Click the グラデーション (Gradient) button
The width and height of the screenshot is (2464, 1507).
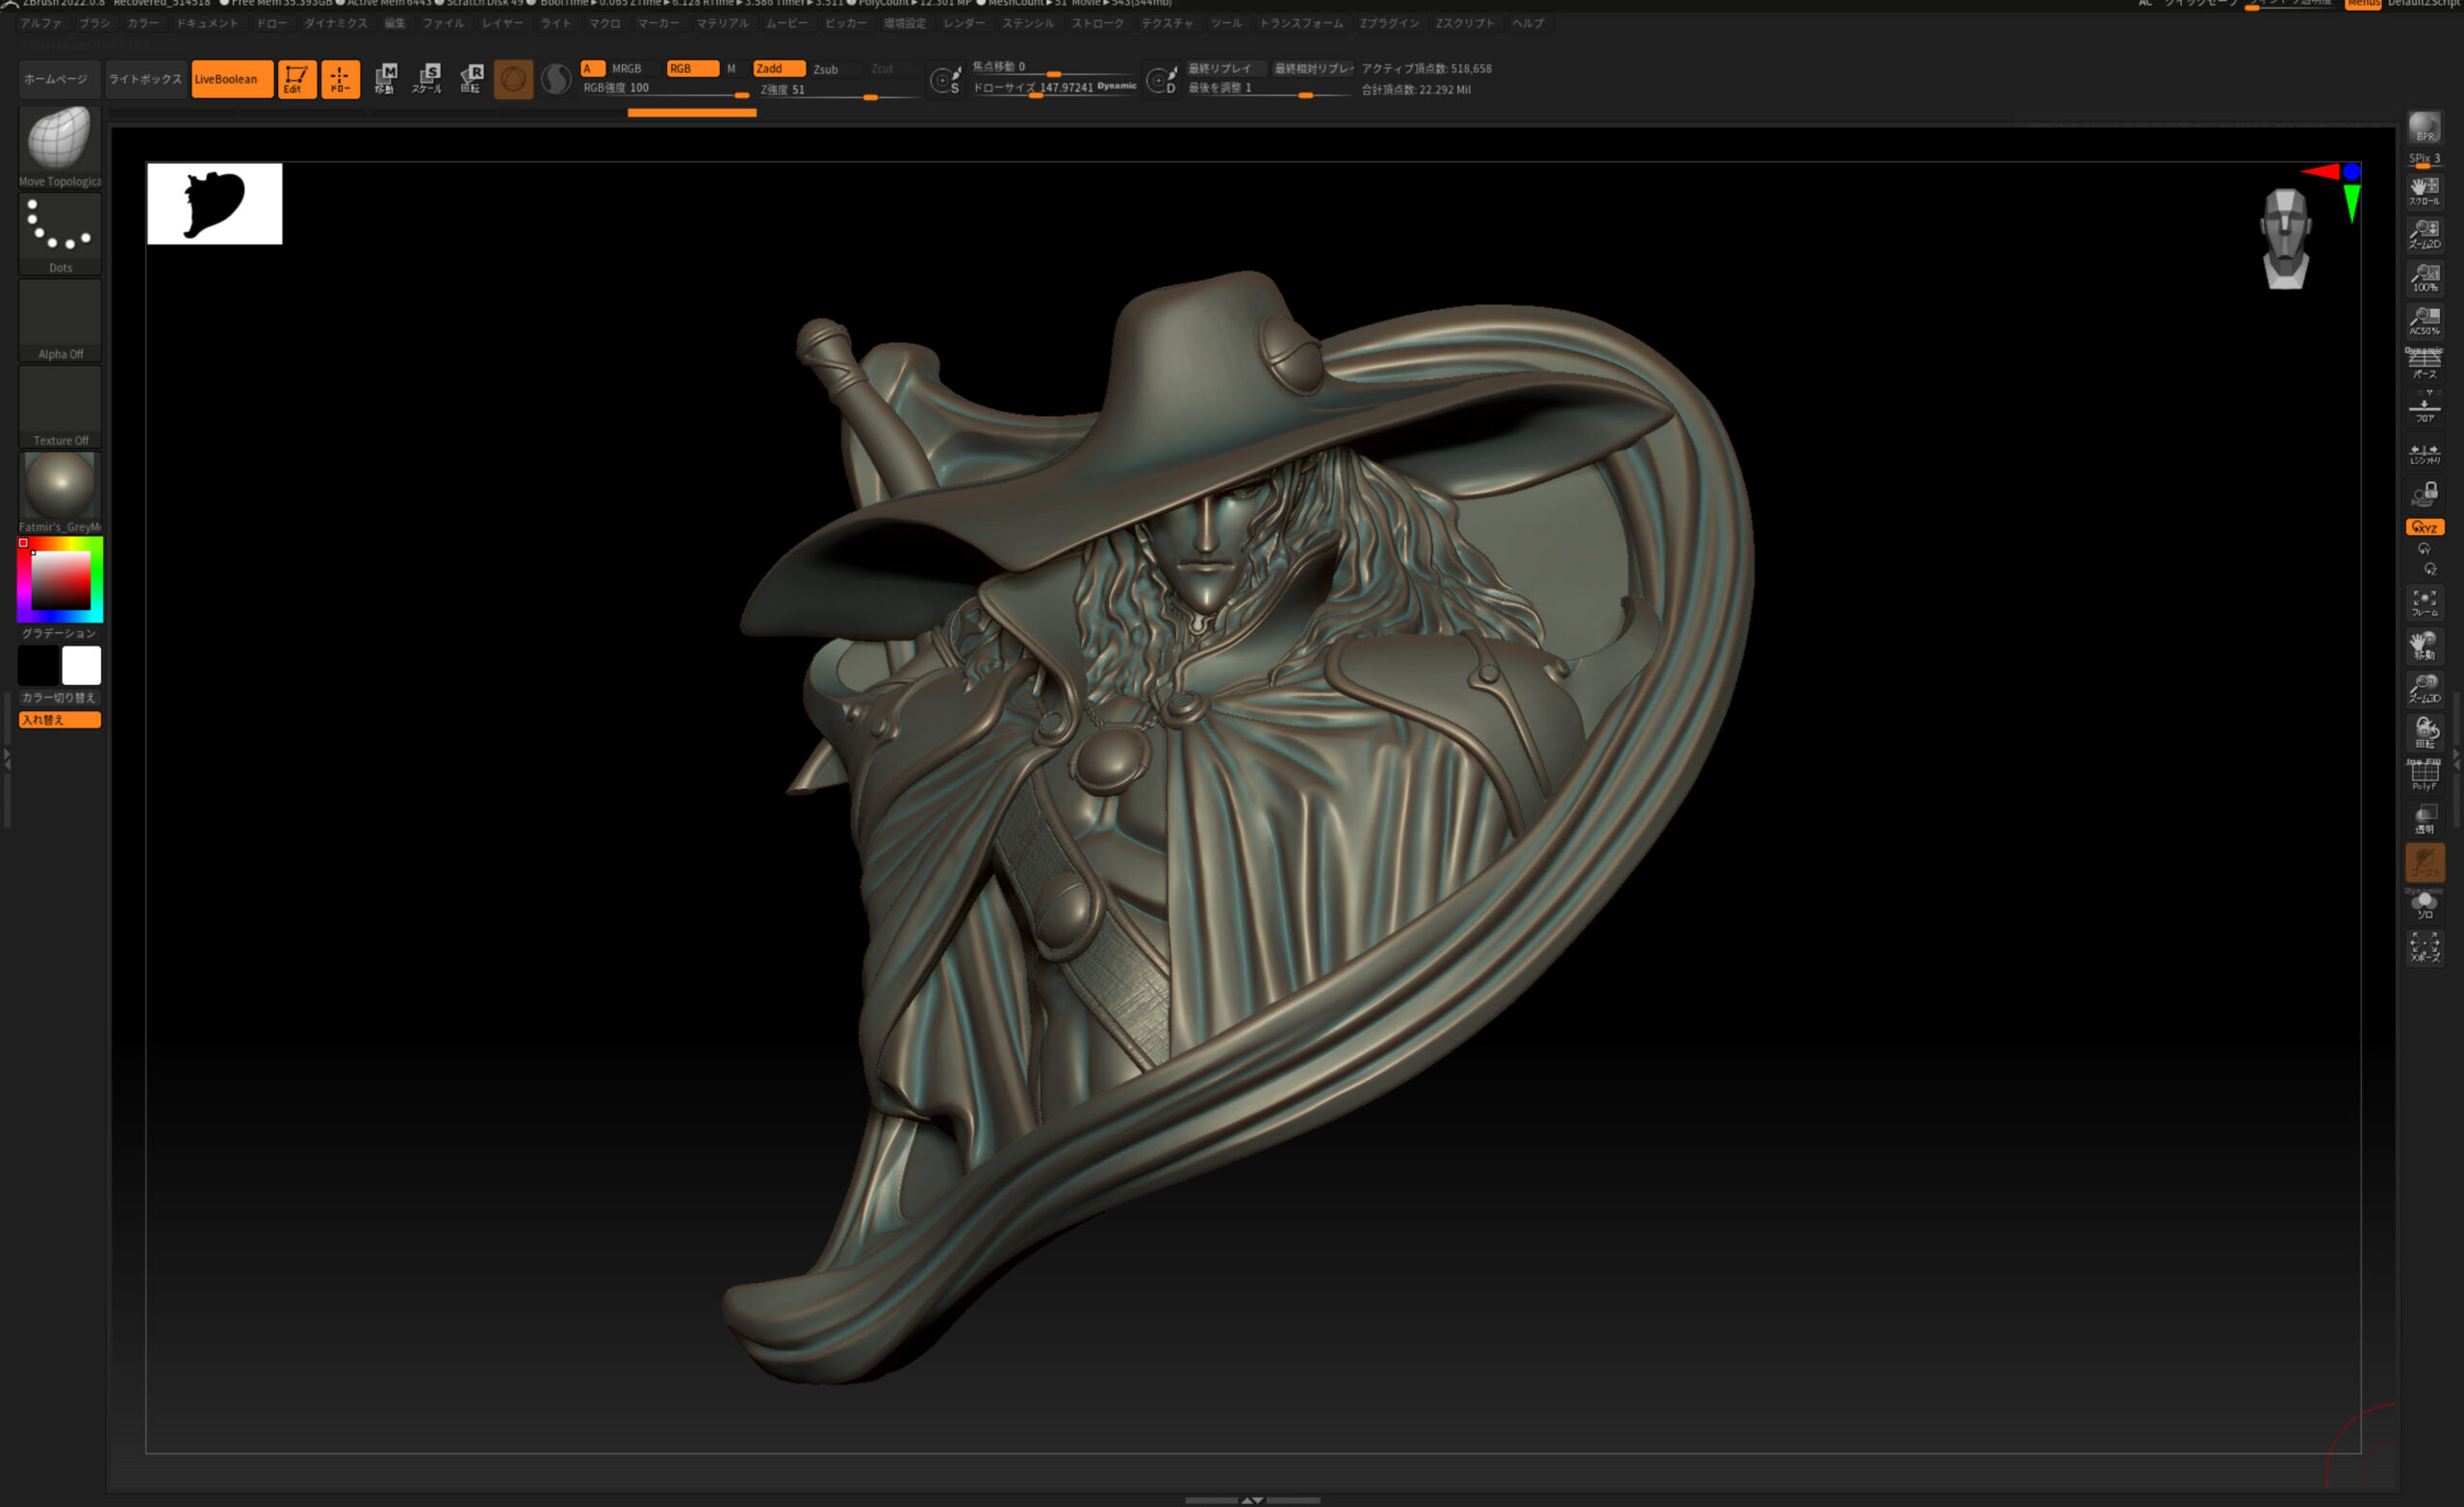coord(60,633)
